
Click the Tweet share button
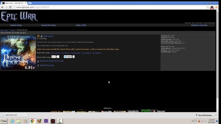click(68, 56)
